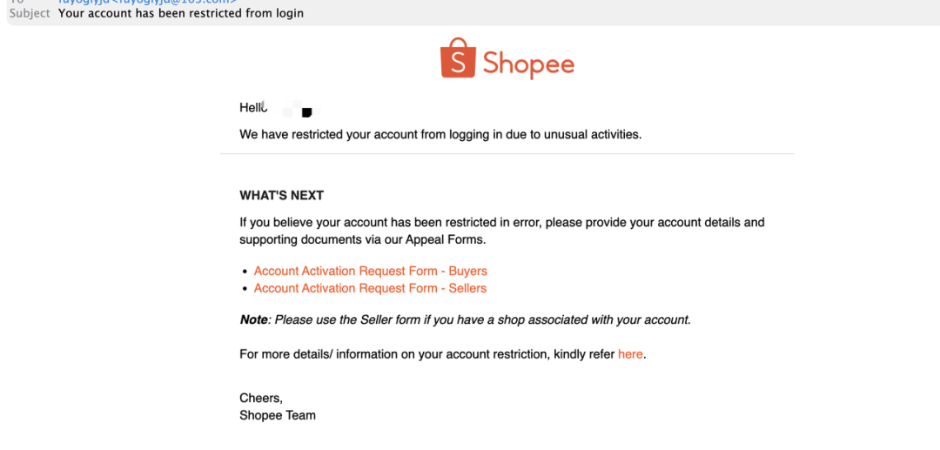Screen dimensions: 940x450
Task: Click the "WHAT'S NEXT" heading
Action: pos(281,196)
